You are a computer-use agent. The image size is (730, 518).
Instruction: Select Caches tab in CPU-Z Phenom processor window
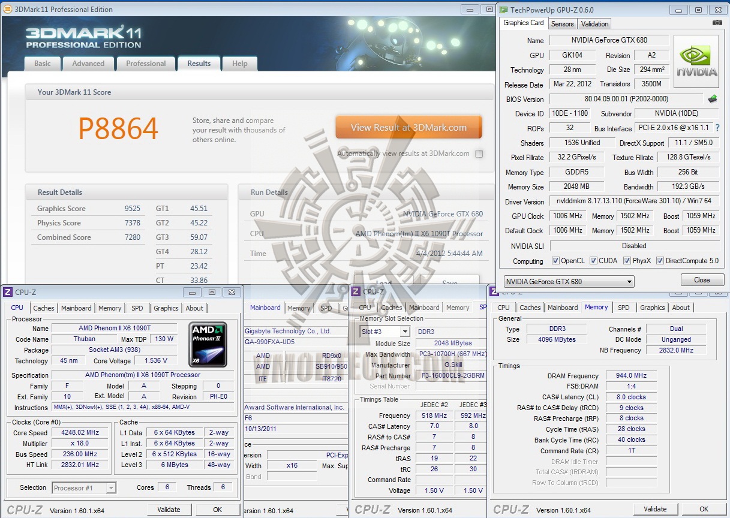pos(44,308)
